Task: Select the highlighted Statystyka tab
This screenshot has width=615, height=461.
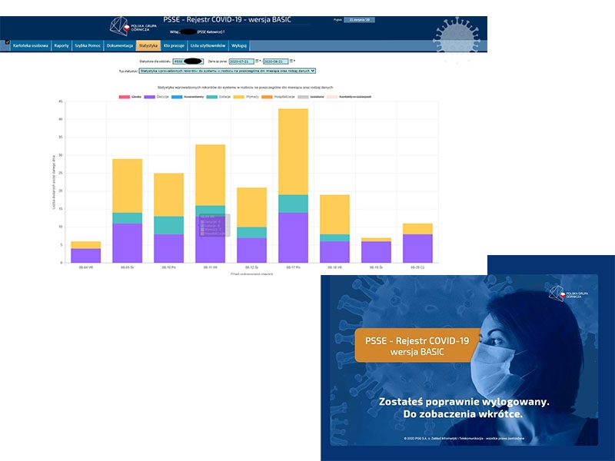Action: [x=148, y=46]
